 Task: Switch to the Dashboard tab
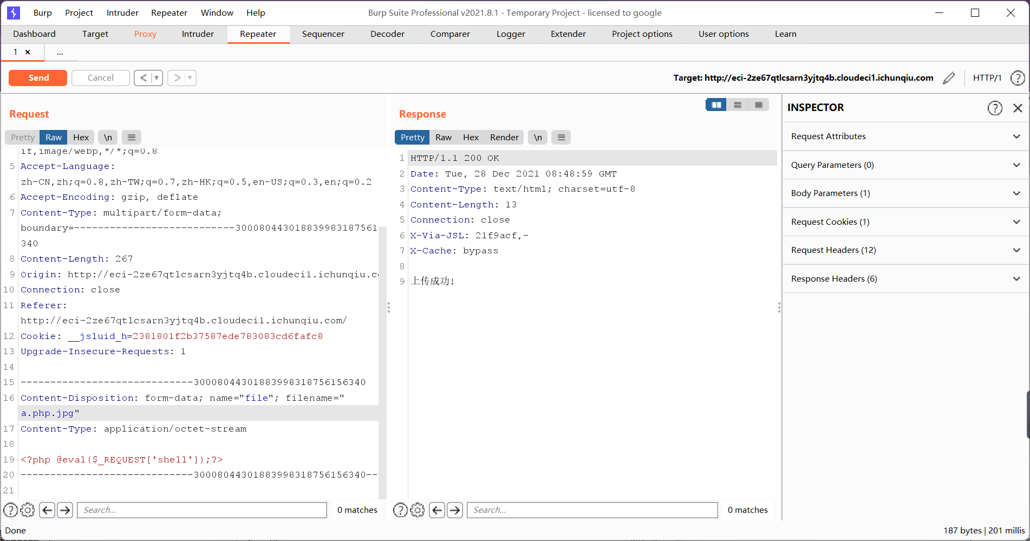pos(34,34)
